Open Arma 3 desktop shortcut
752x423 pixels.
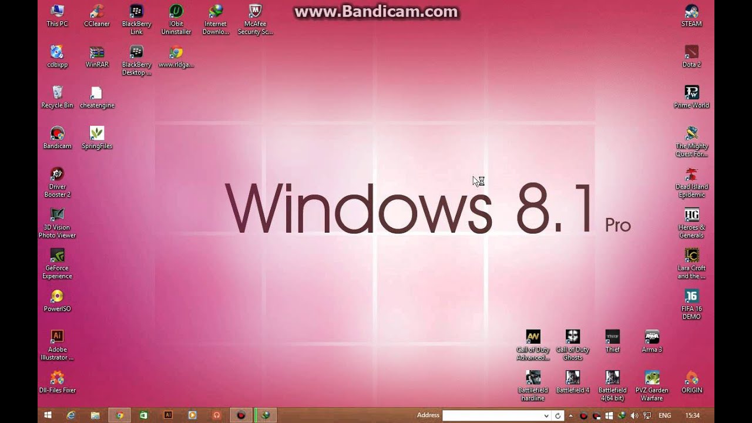tap(652, 341)
